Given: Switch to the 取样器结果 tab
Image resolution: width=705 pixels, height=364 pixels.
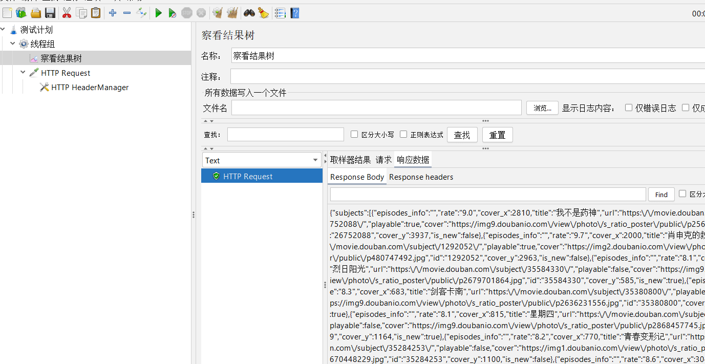Looking at the screenshot, I should tap(350, 160).
